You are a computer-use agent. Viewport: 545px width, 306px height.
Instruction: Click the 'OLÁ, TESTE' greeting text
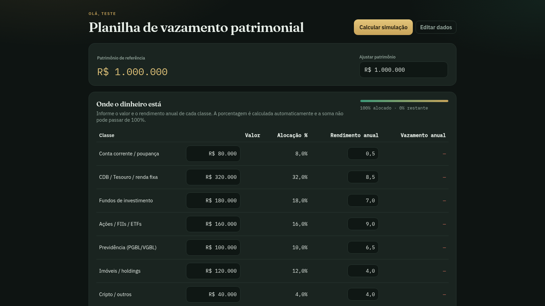tap(102, 14)
